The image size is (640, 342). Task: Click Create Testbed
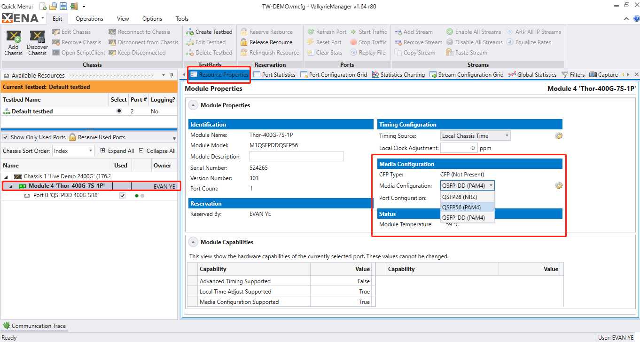pyautogui.click(x=209, y=32)
